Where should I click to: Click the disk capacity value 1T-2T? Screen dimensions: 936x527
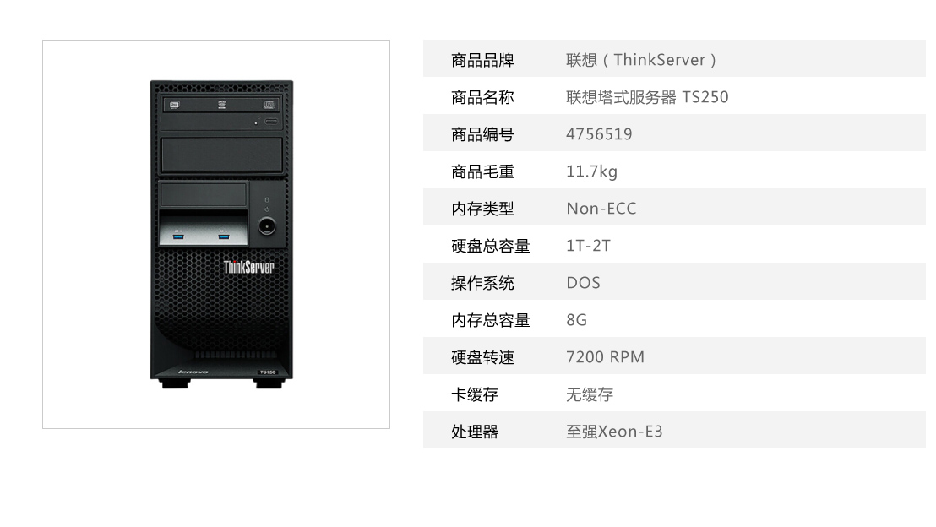click(x=588, y=245)
